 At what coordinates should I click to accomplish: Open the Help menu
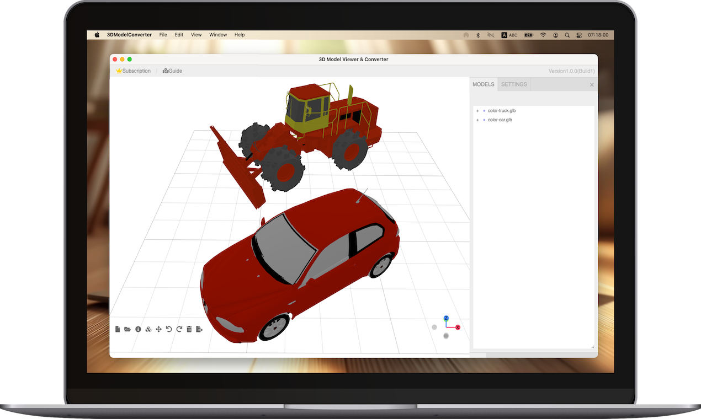click(x=240, y=35)
